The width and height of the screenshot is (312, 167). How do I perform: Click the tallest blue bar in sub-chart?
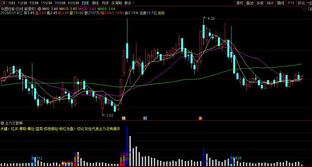tap(127, 146)
